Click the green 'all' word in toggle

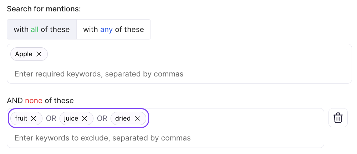pos(35,30)
